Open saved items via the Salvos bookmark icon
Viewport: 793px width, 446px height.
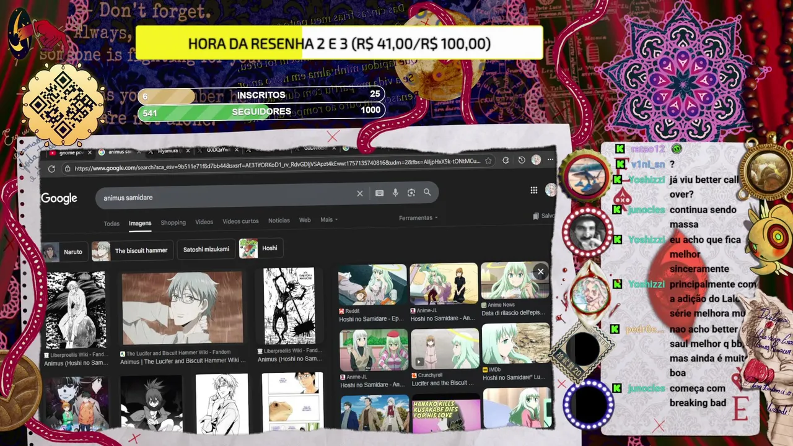(x=536, y=216)
